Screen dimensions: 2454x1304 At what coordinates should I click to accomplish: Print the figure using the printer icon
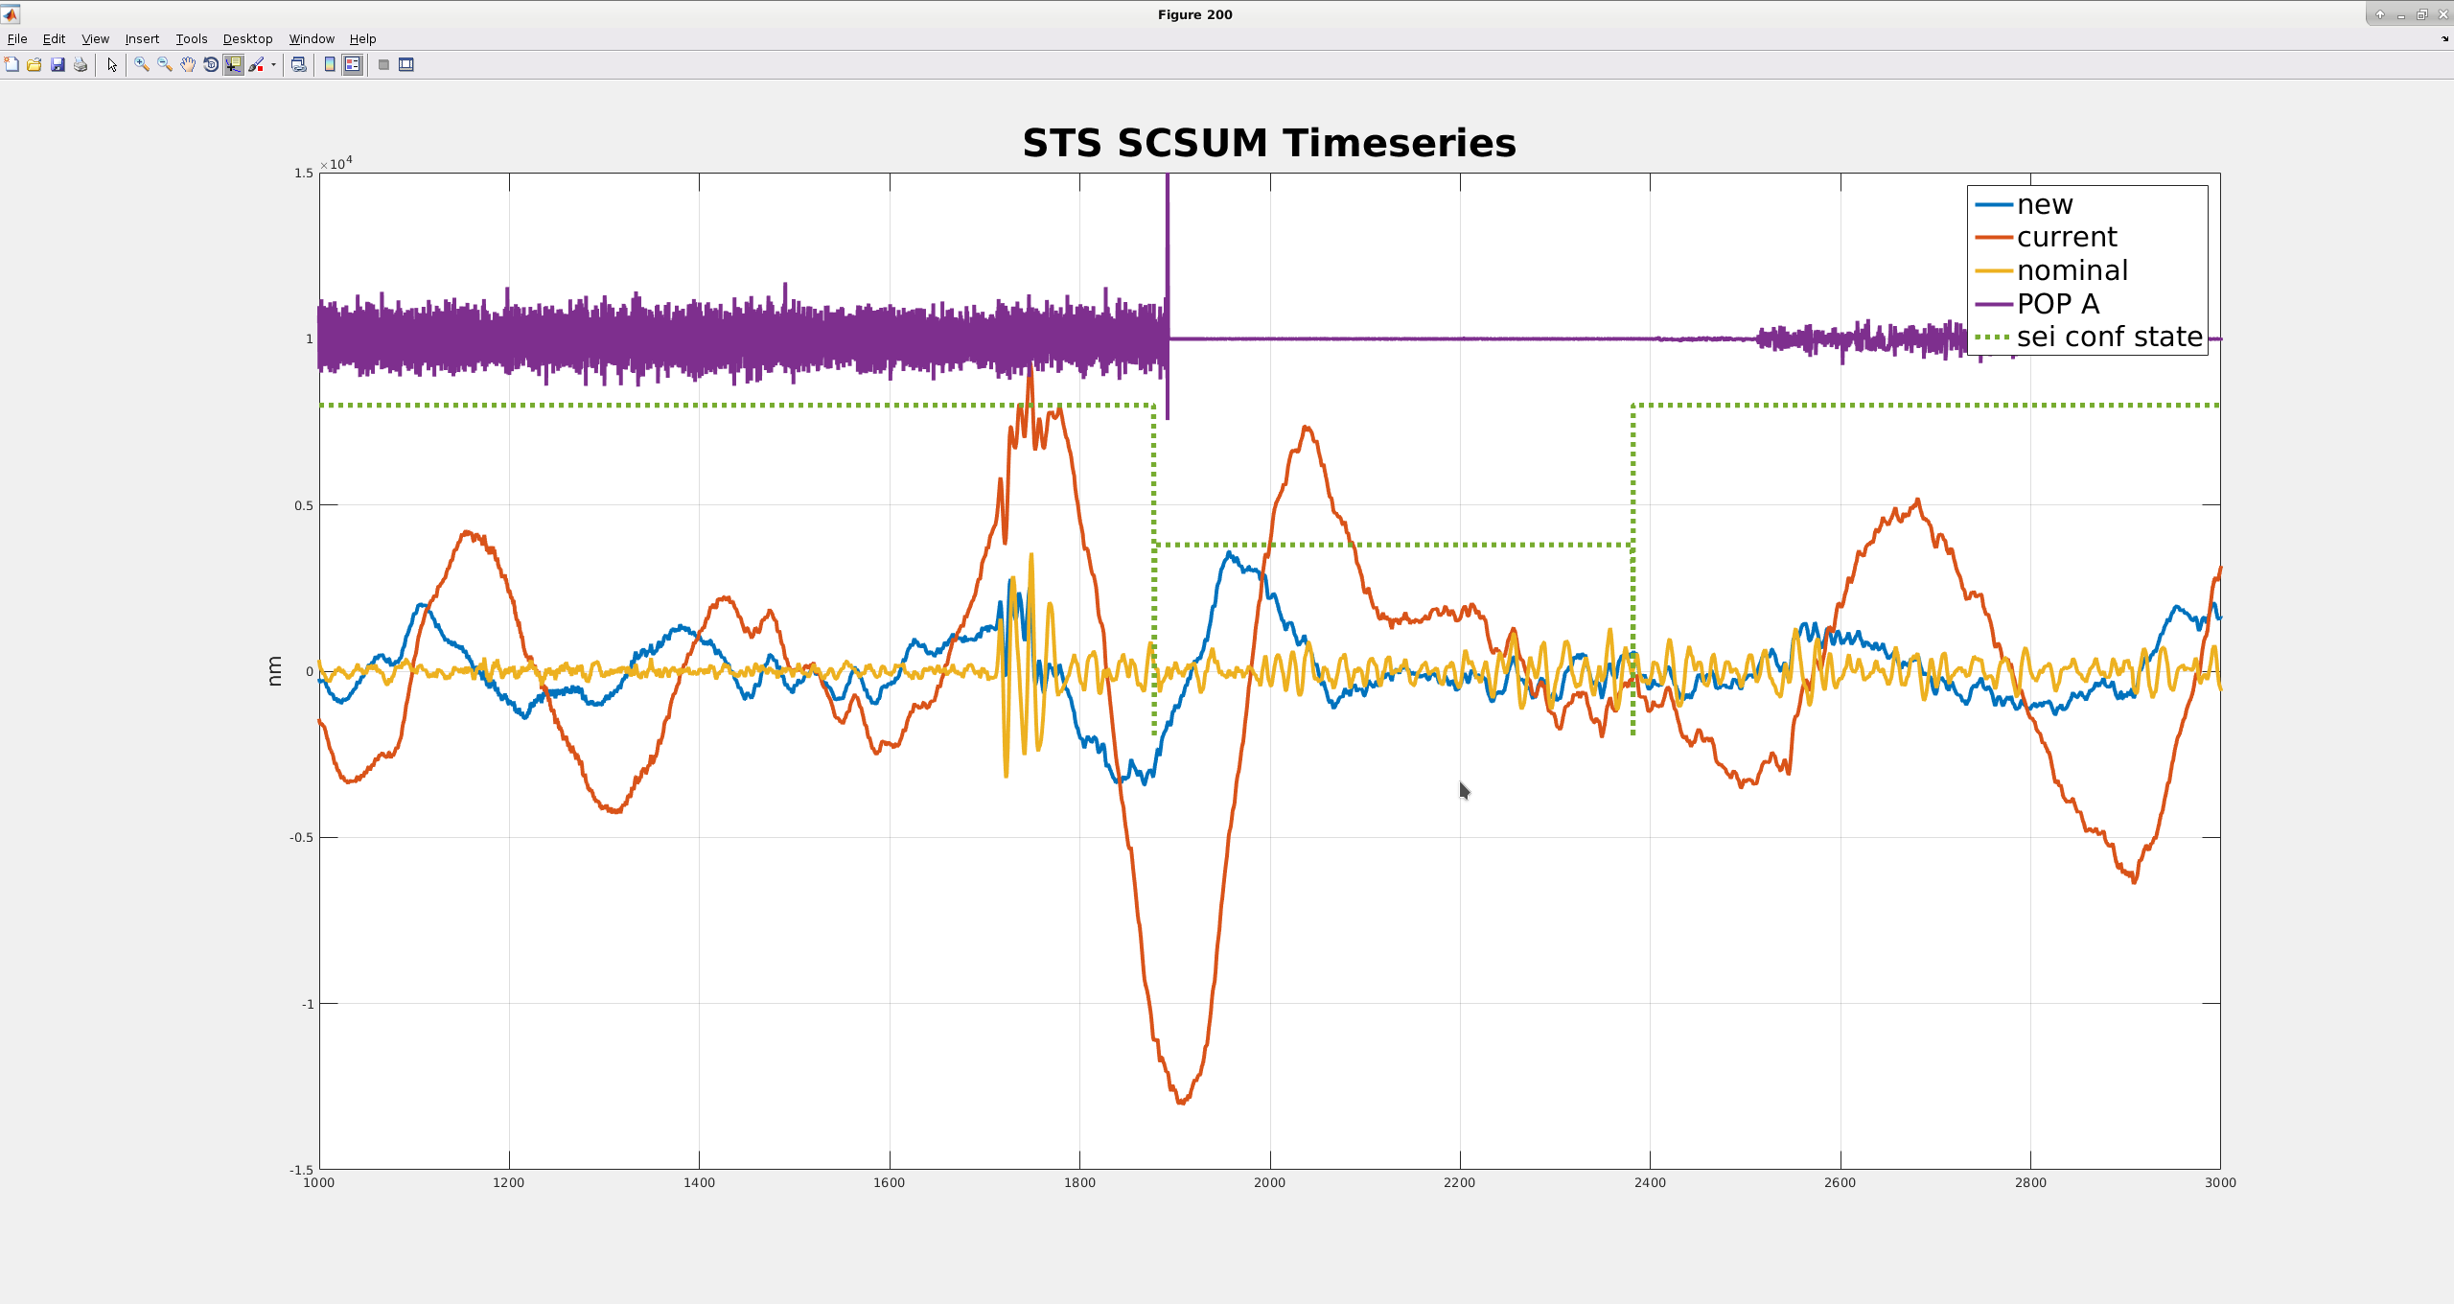coord(81,64)
